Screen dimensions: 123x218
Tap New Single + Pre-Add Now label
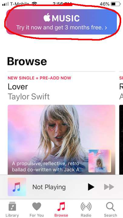click(39, 78)
